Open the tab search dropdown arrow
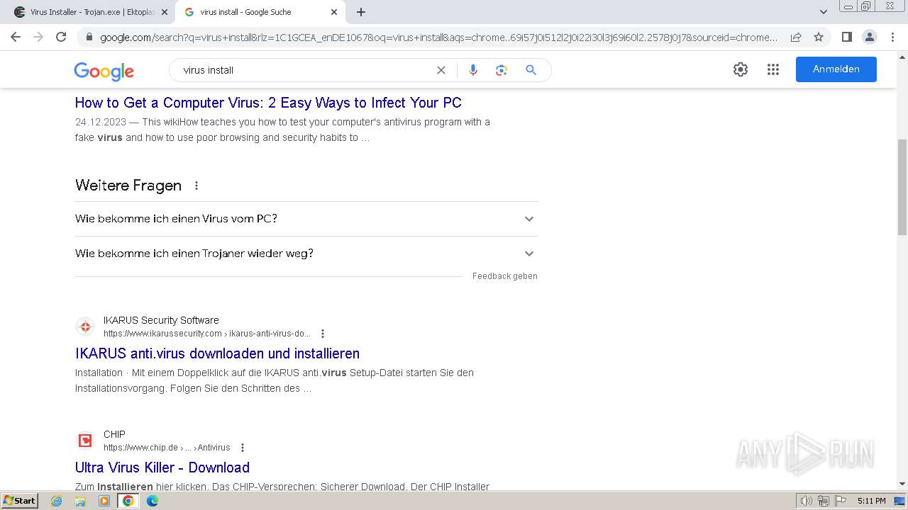The image size is (908, 510). click(x=824, y=12)
